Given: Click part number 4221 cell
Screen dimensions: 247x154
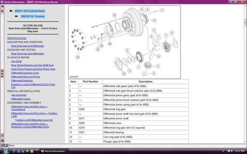Looking at the screenshot, I should [90, 132].
